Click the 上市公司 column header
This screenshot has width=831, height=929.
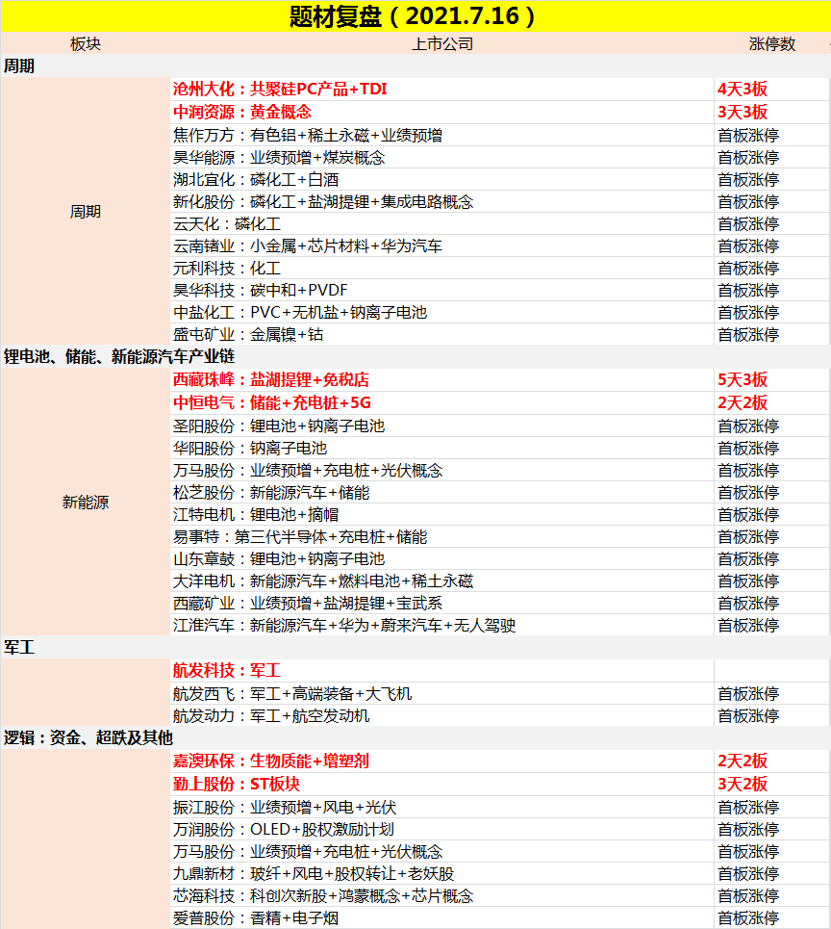pos(442,44)
